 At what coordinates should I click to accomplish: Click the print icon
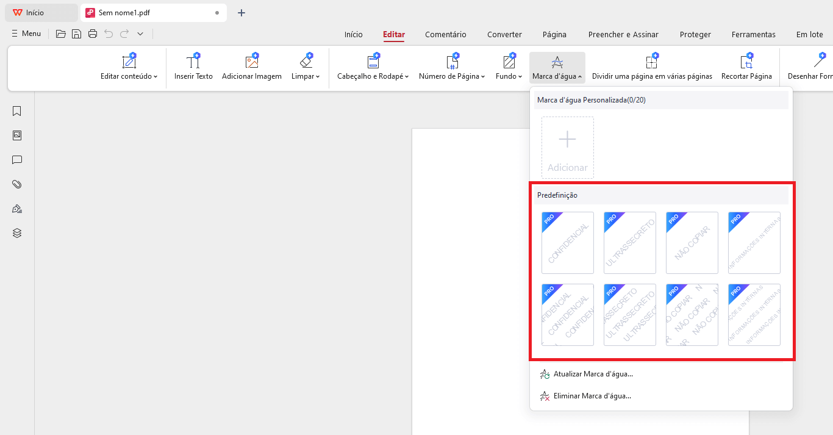click(x=93, y=34)
